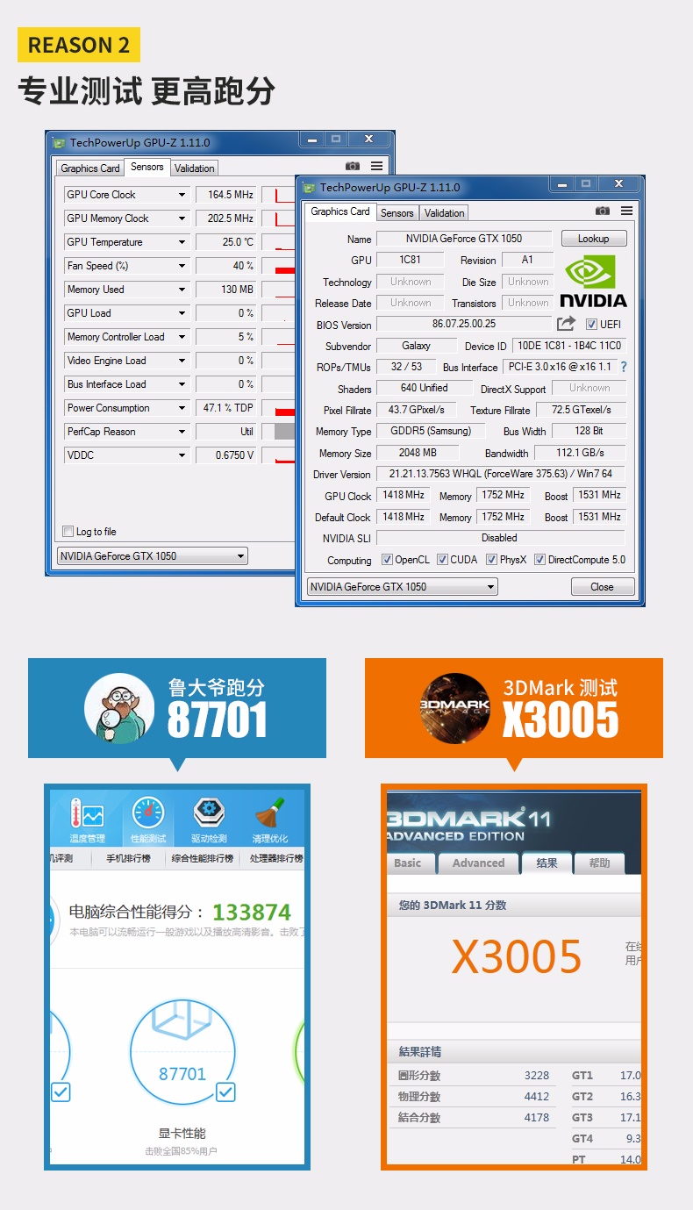Toggle the UEFI checkbox
This screenshot has height=1210, width=693.
[x=591, y=325]
